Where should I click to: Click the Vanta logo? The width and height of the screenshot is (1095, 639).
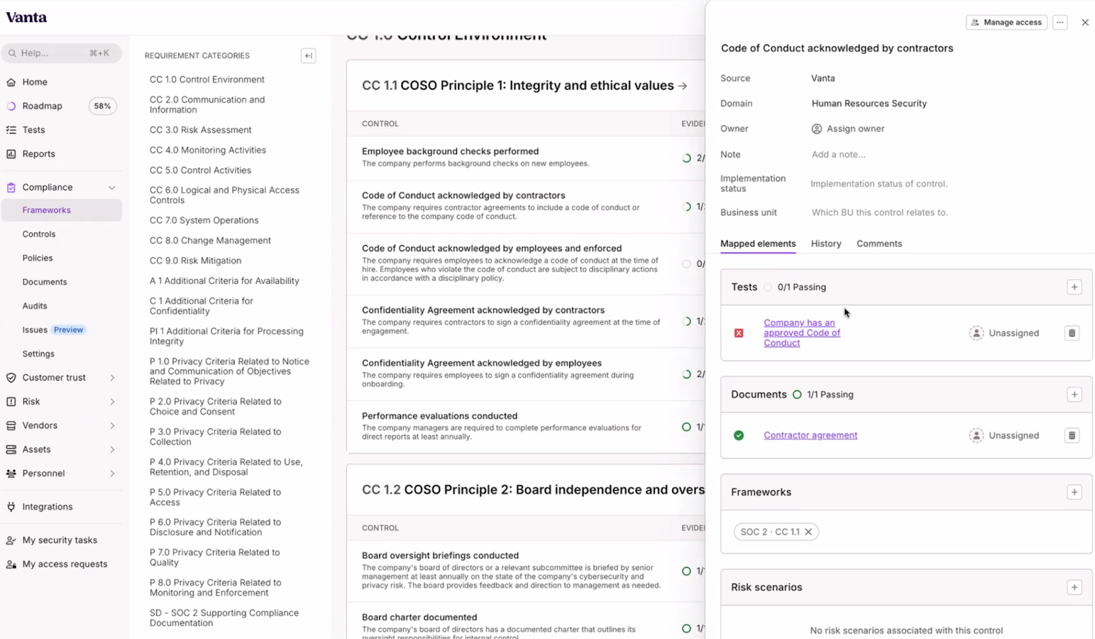click(27, 18)
